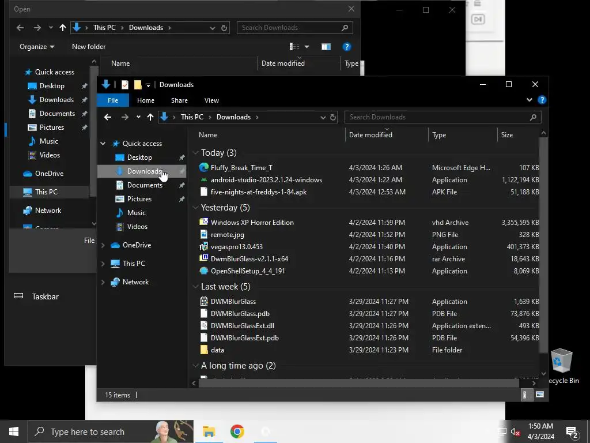Switch to the View ribbon tab
Image resolution: width=590 pixels, height=443 pixels.
[211, 100]
